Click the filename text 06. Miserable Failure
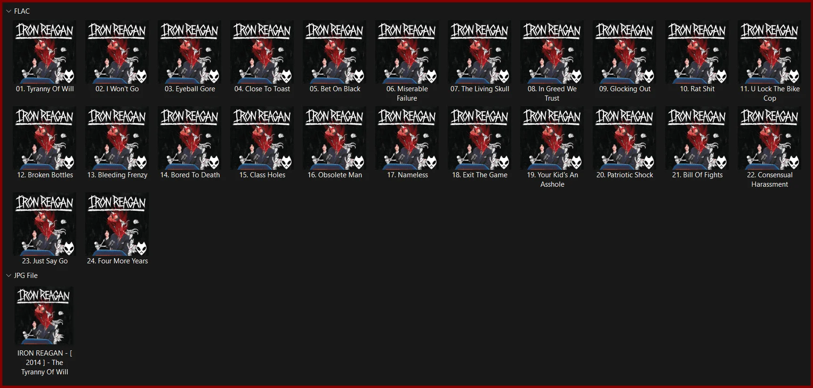Screen dimensions: 813x388 click(x=407, y=94)
